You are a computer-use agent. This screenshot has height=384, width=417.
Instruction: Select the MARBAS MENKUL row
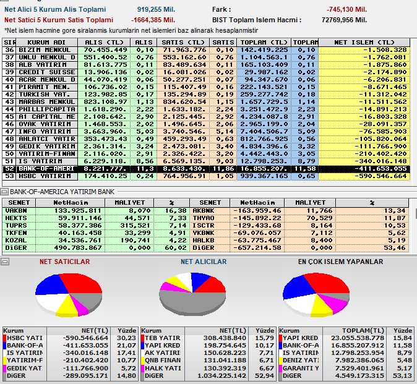point(206,102)
